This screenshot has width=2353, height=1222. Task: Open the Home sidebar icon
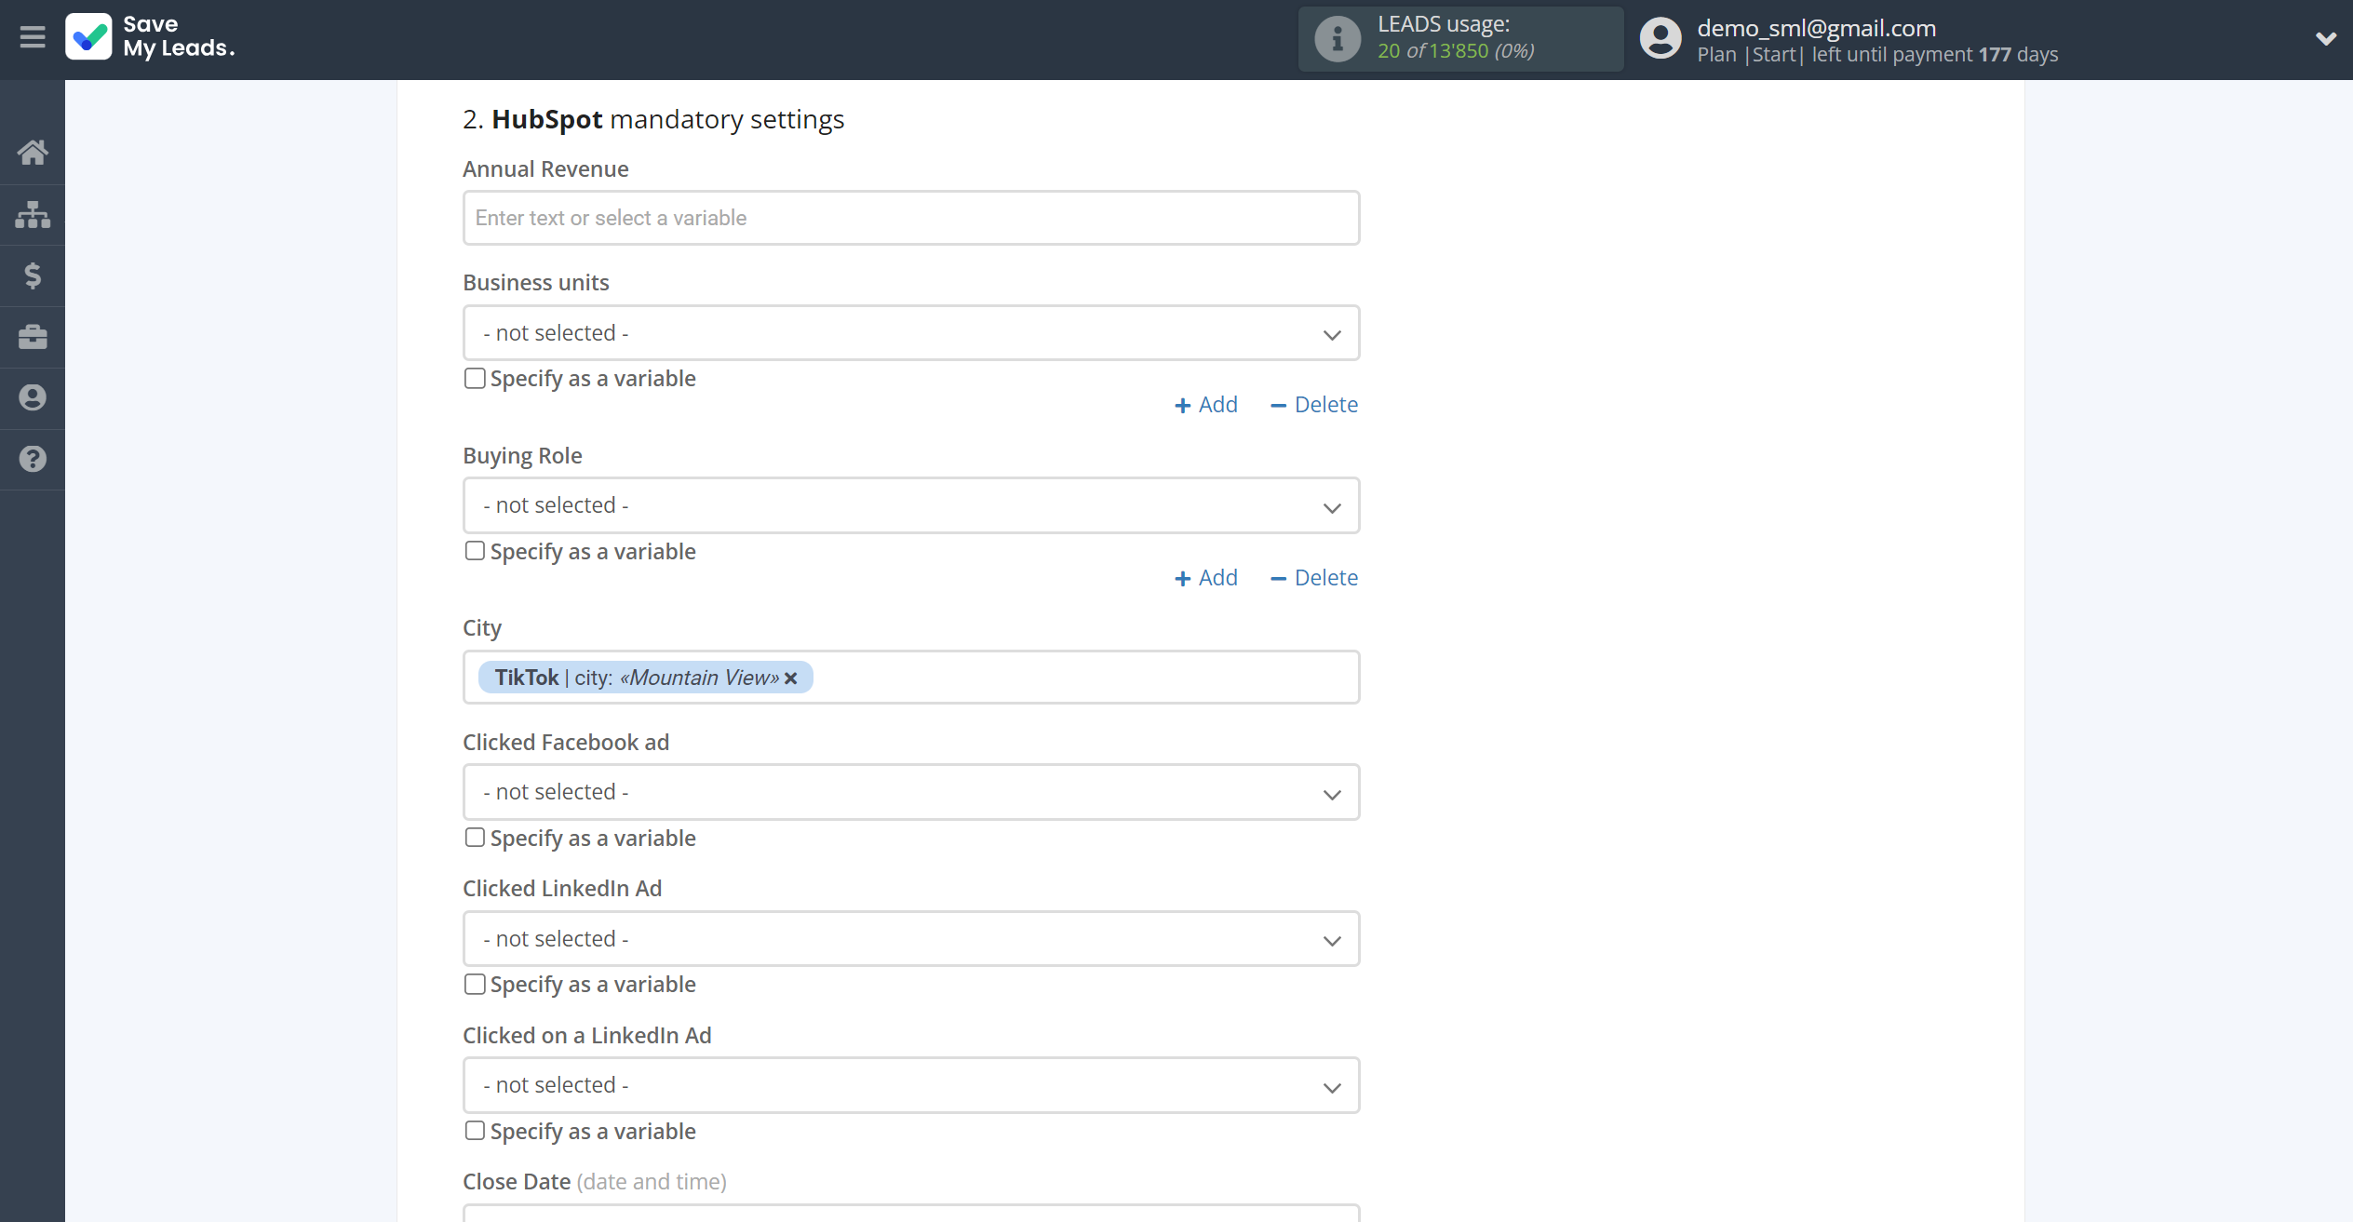click(x=33, y=153)
